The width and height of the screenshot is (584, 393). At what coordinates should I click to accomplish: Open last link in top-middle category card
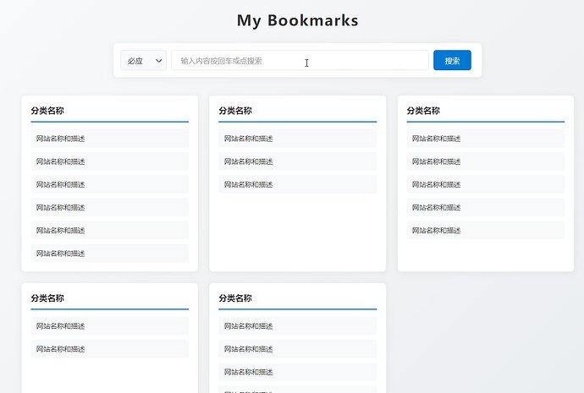[x=297, y=184]
